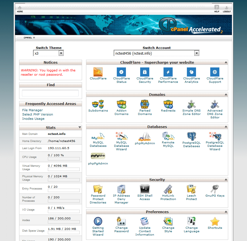Open Change Language icon
Image resolution: width=247 pixels, height=241 pixels.
(x=191, y=221)
